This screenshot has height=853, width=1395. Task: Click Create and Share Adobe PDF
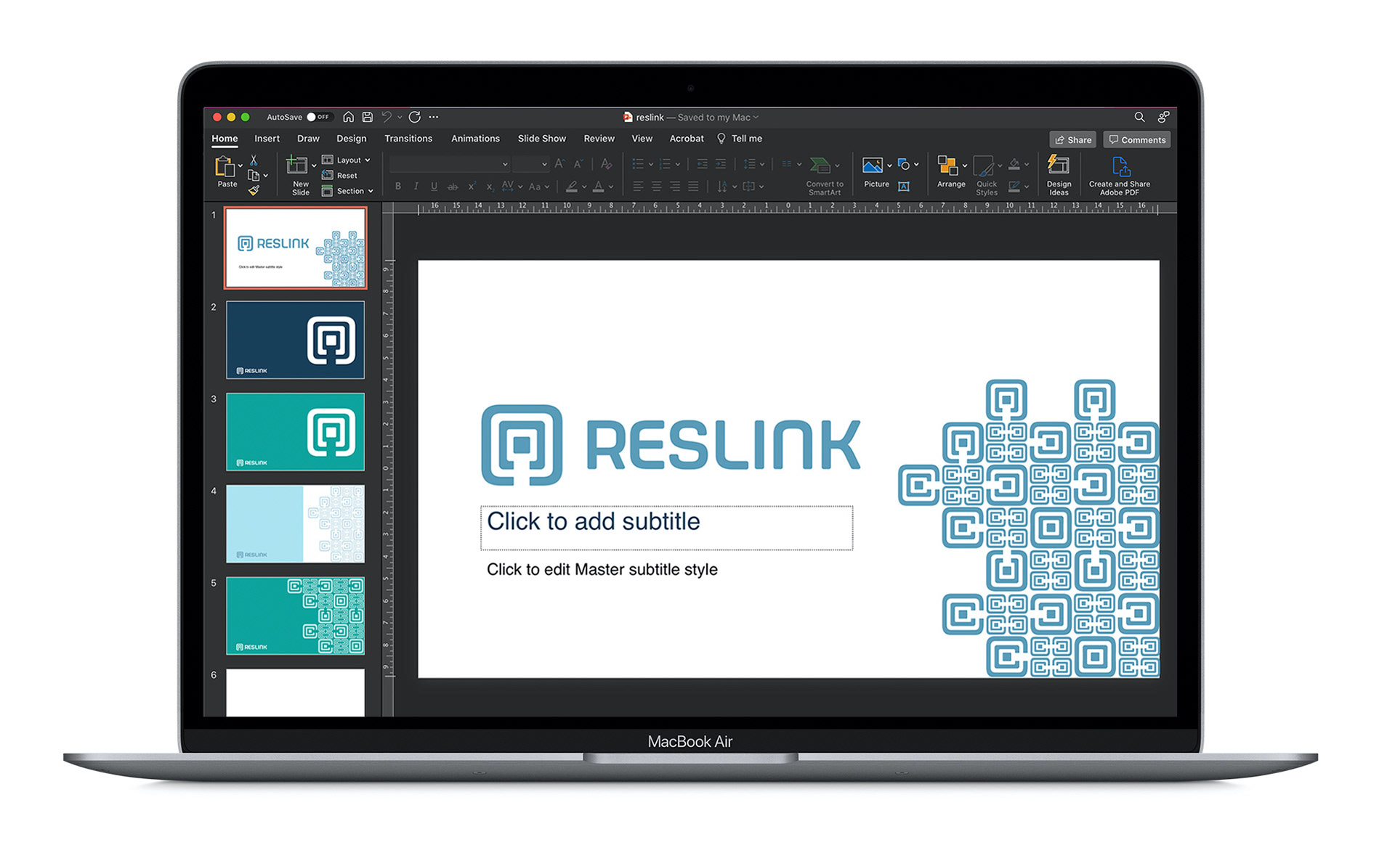1120,177
